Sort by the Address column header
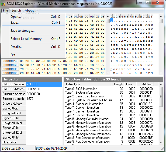 click(145, 84)
